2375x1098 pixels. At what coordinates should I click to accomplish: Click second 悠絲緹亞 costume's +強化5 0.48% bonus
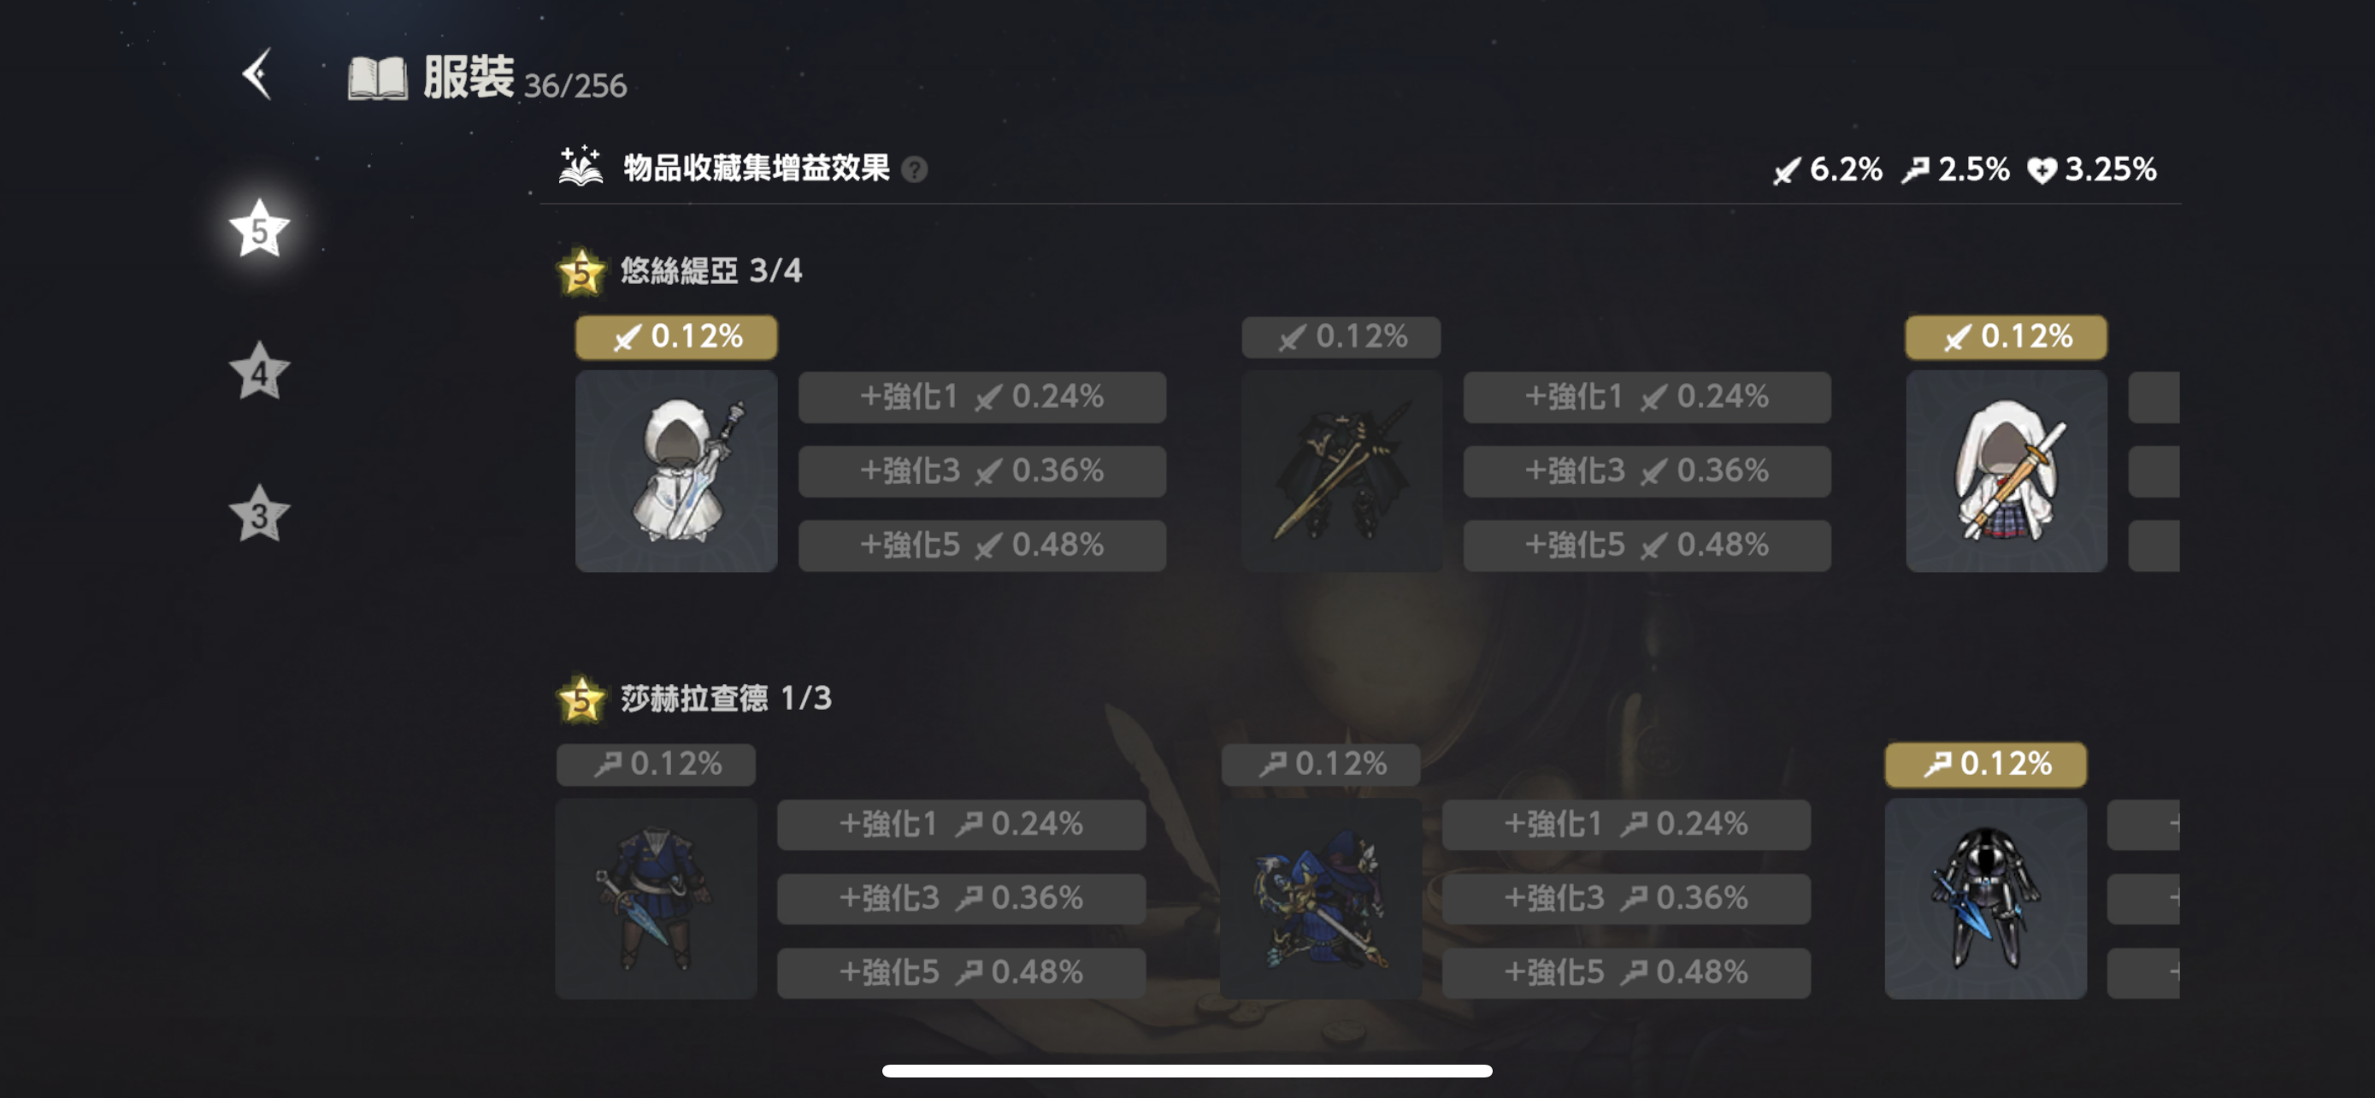click(1647, 545)
